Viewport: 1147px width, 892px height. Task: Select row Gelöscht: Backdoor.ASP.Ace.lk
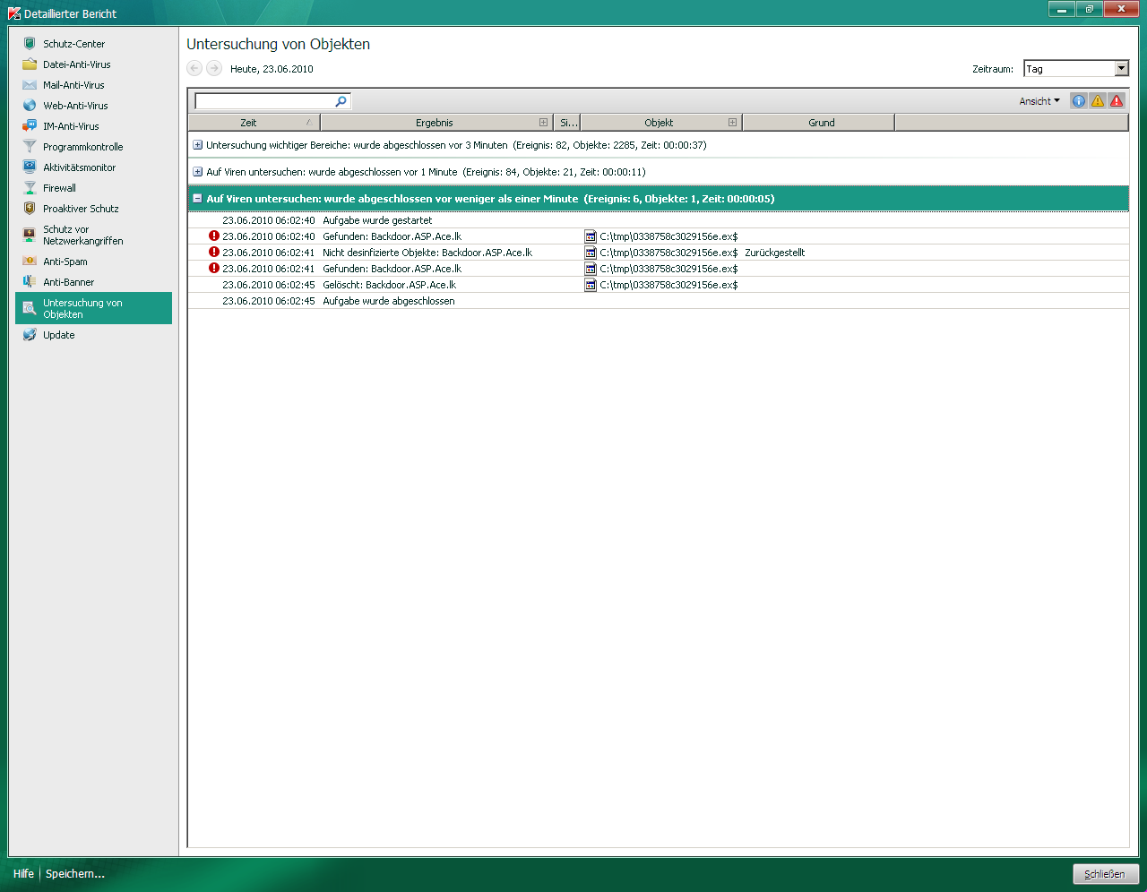coord(658,285)
